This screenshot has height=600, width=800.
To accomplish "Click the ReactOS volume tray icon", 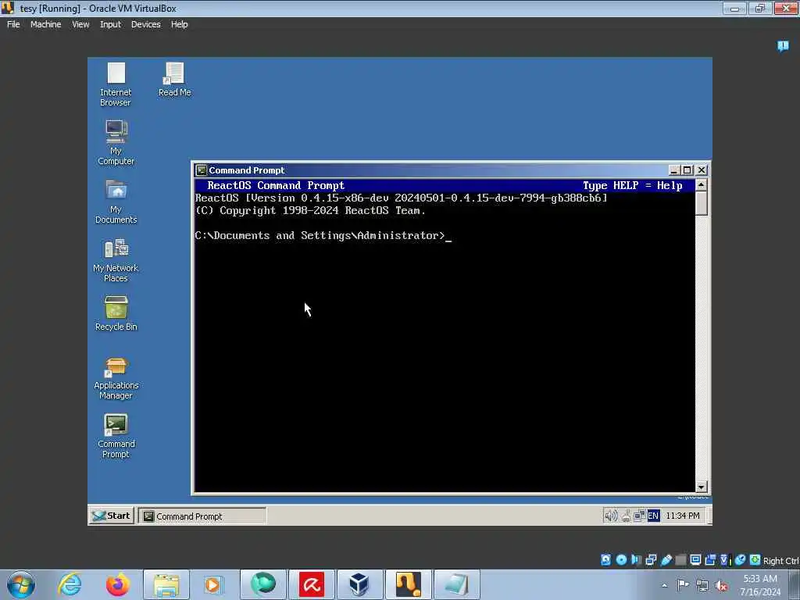I will point(610,516).
